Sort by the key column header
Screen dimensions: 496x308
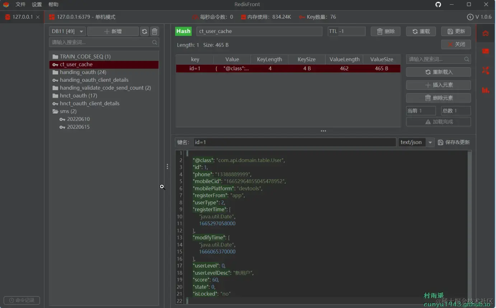click(x=195, y=60)
